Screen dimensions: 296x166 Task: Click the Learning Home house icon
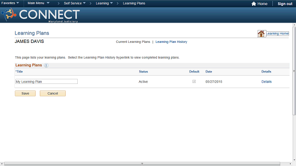pyautogui.click(x=262, y=34)
